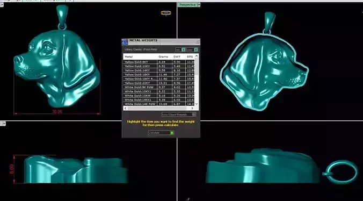Viewport: 363px width, 201px height.
Task: Sort by the Metal column header
Action: [140, 57]
